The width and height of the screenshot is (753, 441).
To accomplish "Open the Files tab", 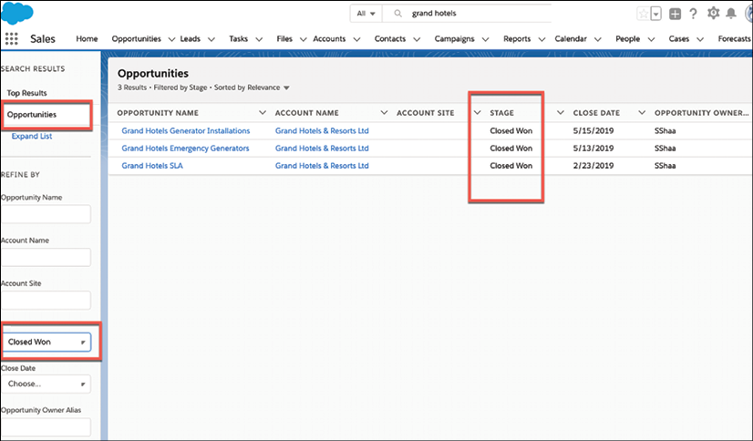I will [x=284, y=39].
